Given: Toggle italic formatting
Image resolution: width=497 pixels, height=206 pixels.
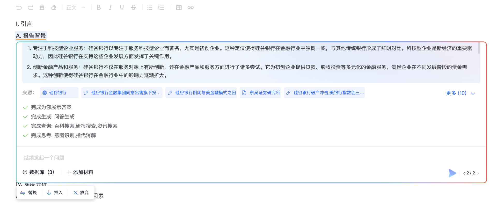Looking at the screenshot, I should coord(110,8).
